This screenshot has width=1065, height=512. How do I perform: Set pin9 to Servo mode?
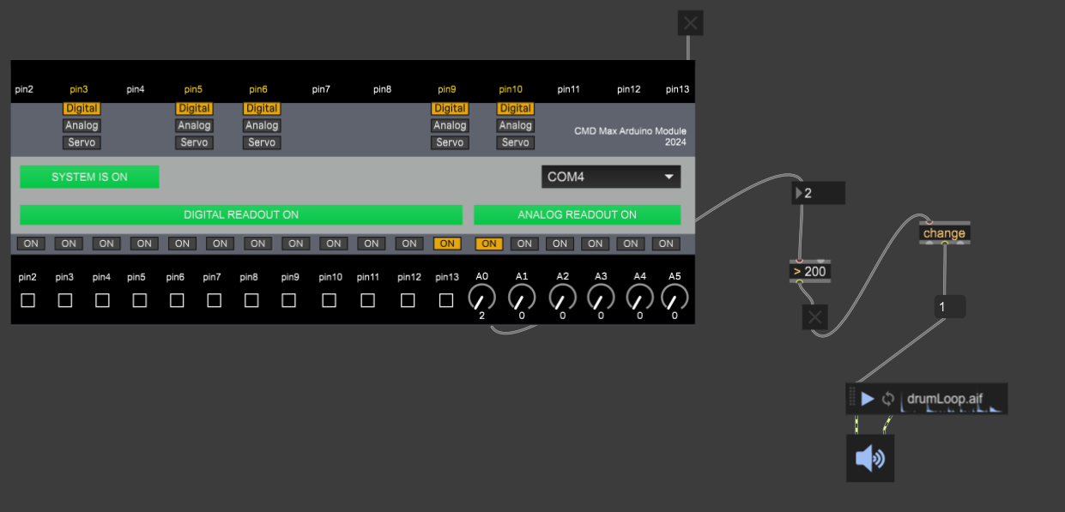pos(450,142)
